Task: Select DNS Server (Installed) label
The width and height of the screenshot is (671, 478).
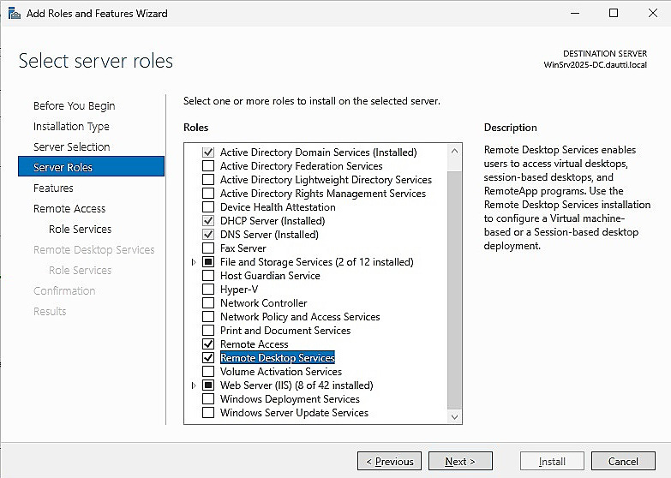Action: click(x=269, y=235)
